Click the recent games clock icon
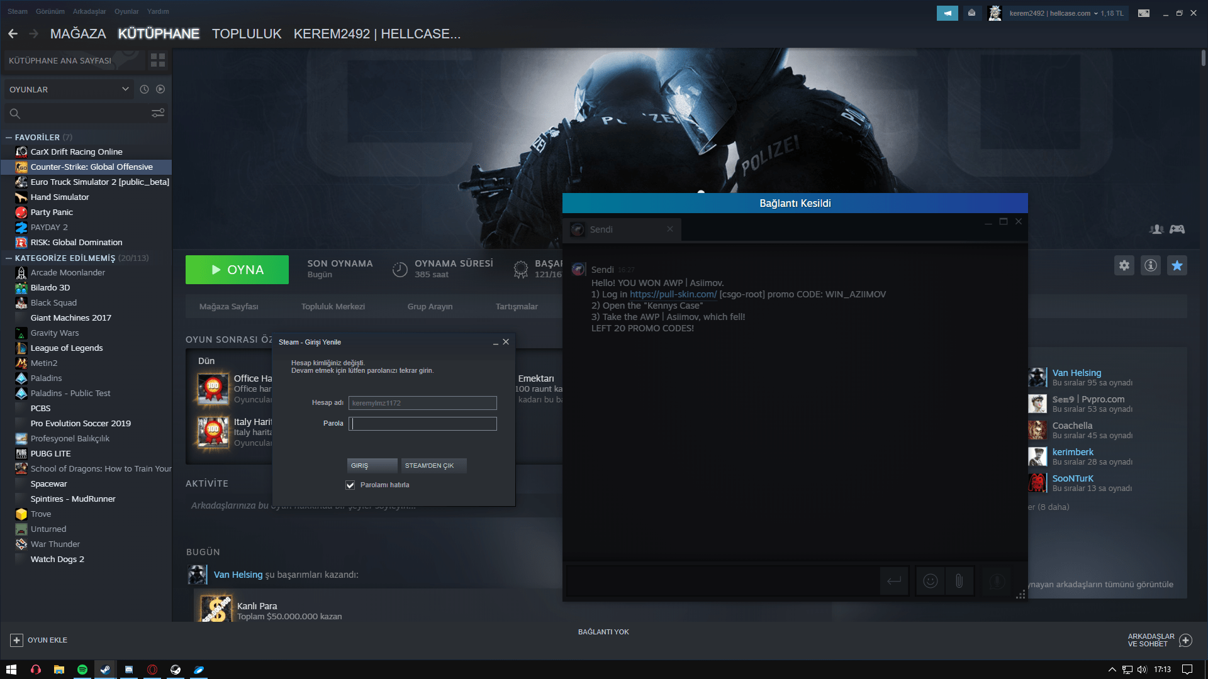 point(144,89)
